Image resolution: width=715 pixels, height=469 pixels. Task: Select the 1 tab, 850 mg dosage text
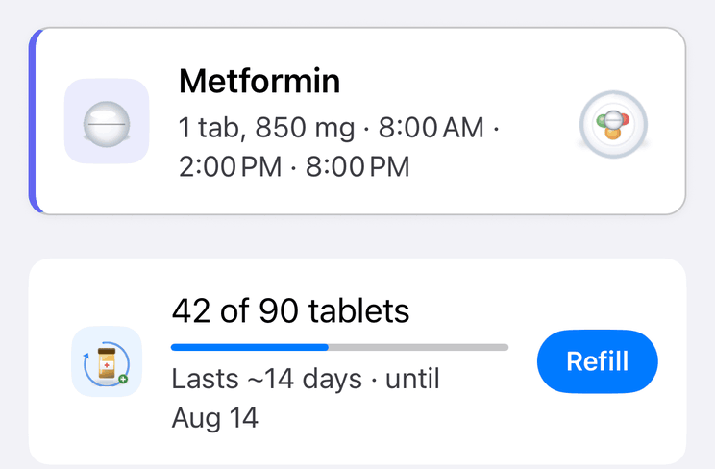coord(266,127)
